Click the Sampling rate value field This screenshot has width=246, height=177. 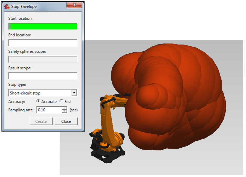(49, 110)
